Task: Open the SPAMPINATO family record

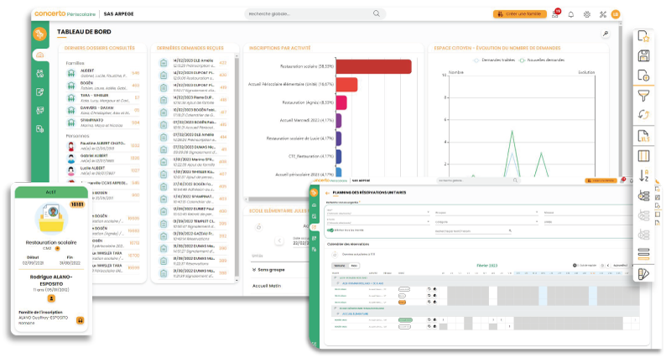Action: (102, 122)
